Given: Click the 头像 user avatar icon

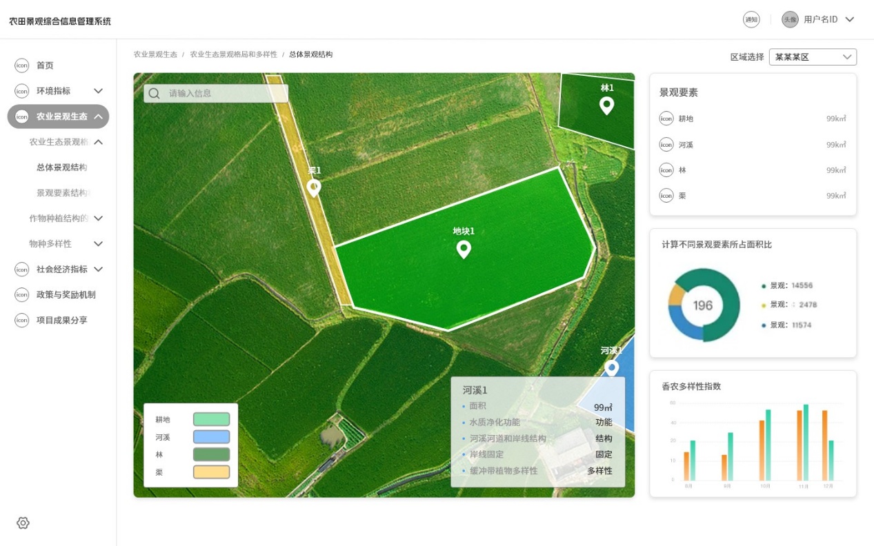Looking at the screenshot, I should click(789, 20).
